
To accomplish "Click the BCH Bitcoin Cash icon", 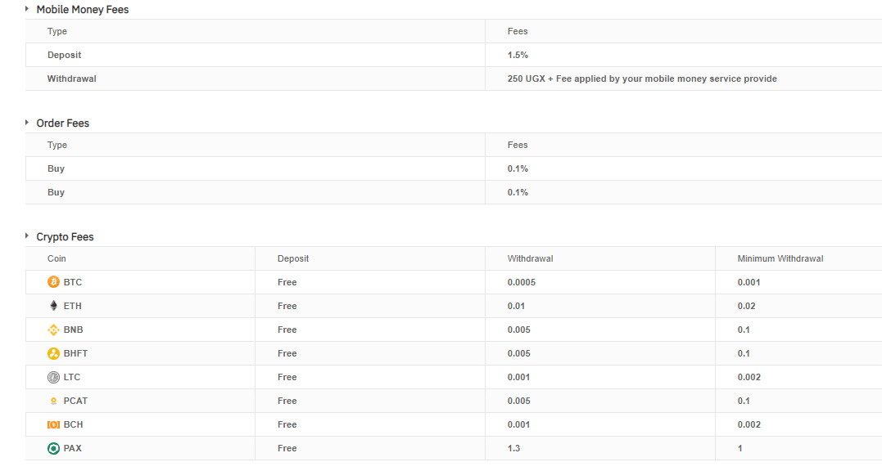I will click(53, 424).
